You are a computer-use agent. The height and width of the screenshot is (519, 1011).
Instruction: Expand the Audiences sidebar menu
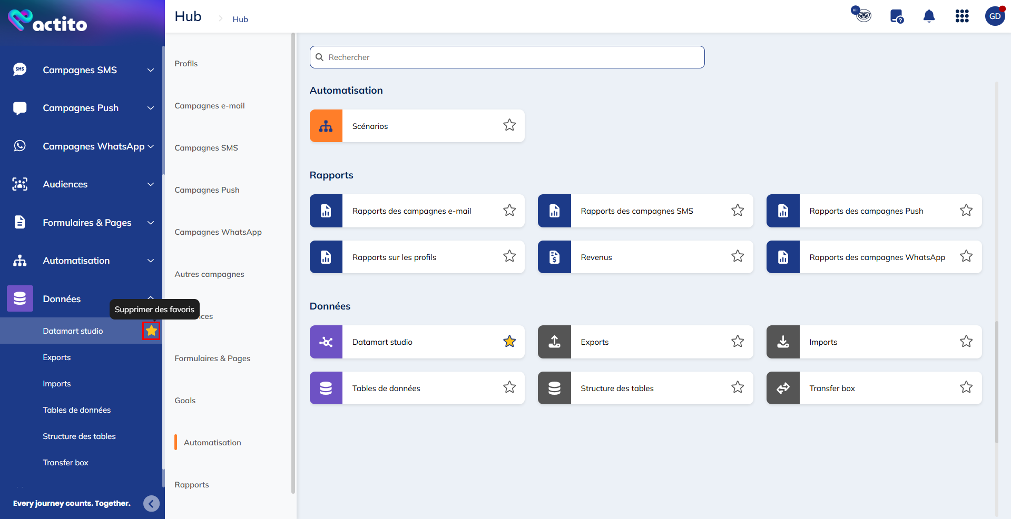pyautogui.click(x=151, y=184)
